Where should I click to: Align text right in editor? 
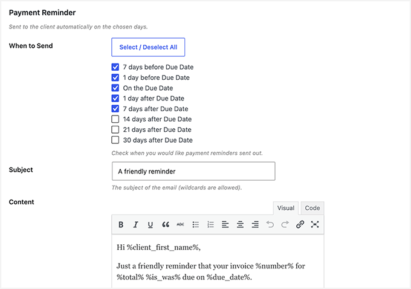click(x=255, y=224)
